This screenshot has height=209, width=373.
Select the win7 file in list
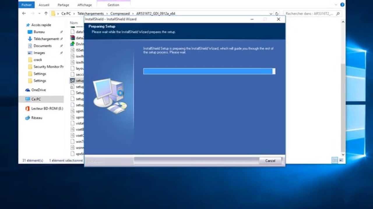(77, 142)
